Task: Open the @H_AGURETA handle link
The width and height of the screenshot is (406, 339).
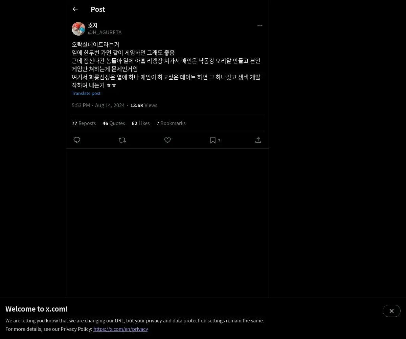Action: pos(105,32)
